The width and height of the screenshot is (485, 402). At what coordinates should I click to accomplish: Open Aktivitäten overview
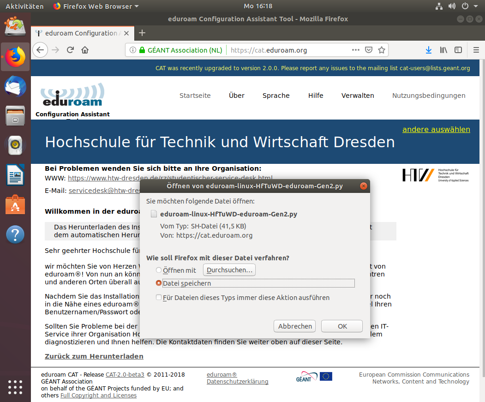tap(24, 6)
